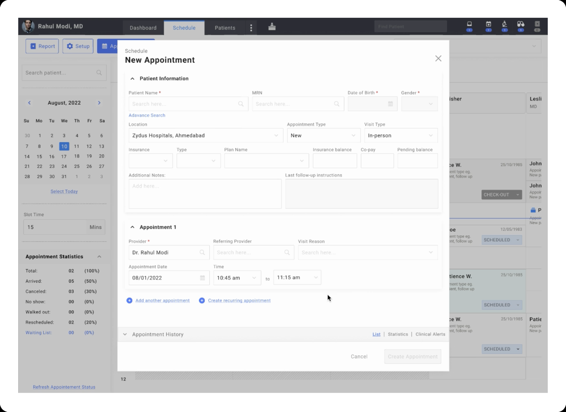Image resolution: width=566 pixels, height=412 pixels.
Task: Collapse the Appointment Statistics panel
Action: pos(99,257)
